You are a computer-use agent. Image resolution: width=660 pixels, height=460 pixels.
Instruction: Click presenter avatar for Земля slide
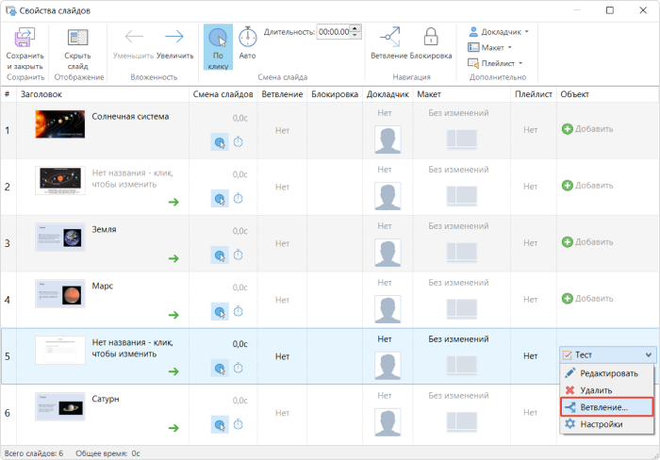[388, 253]
